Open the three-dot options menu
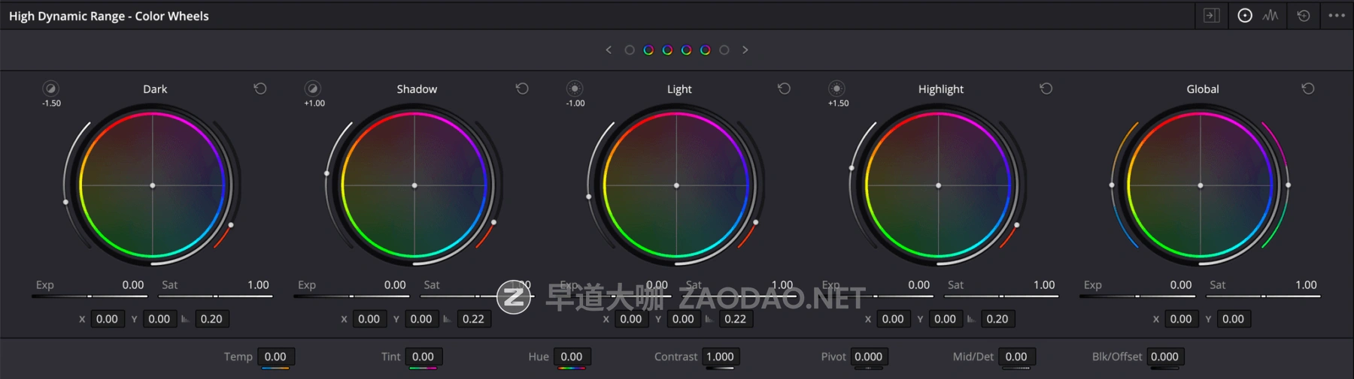The image size is (1354, 379). click(x=1337, y=16)
